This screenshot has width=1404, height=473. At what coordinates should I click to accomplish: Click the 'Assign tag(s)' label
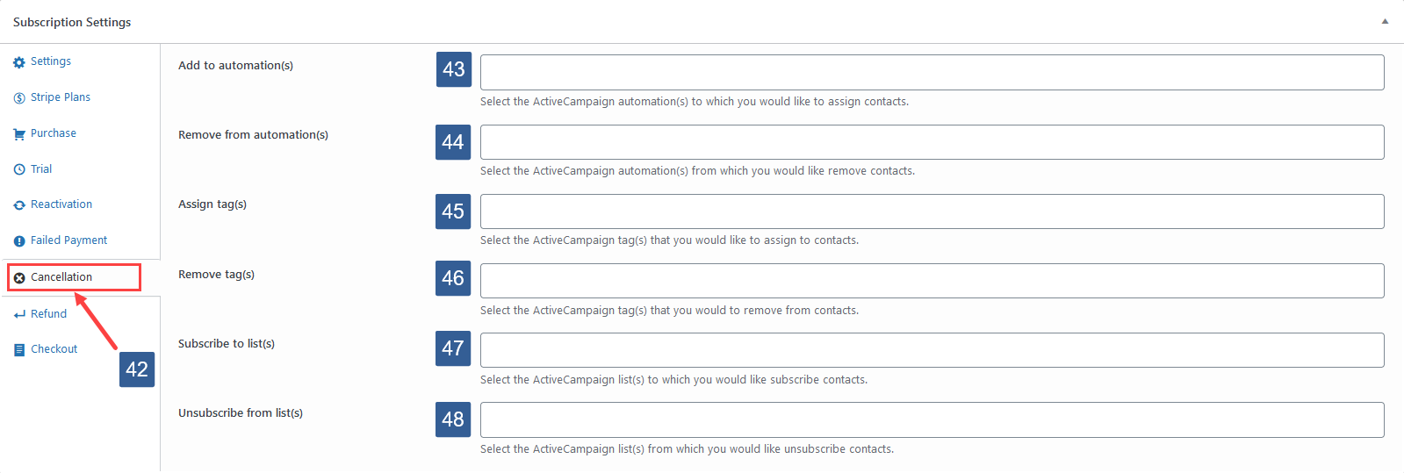pyautogui.click(x=212, y=204)
